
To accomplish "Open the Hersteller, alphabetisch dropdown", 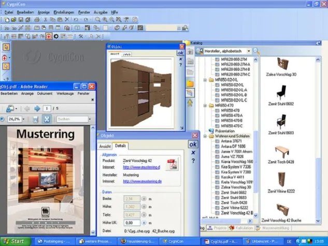I will [x=249, y=51].
